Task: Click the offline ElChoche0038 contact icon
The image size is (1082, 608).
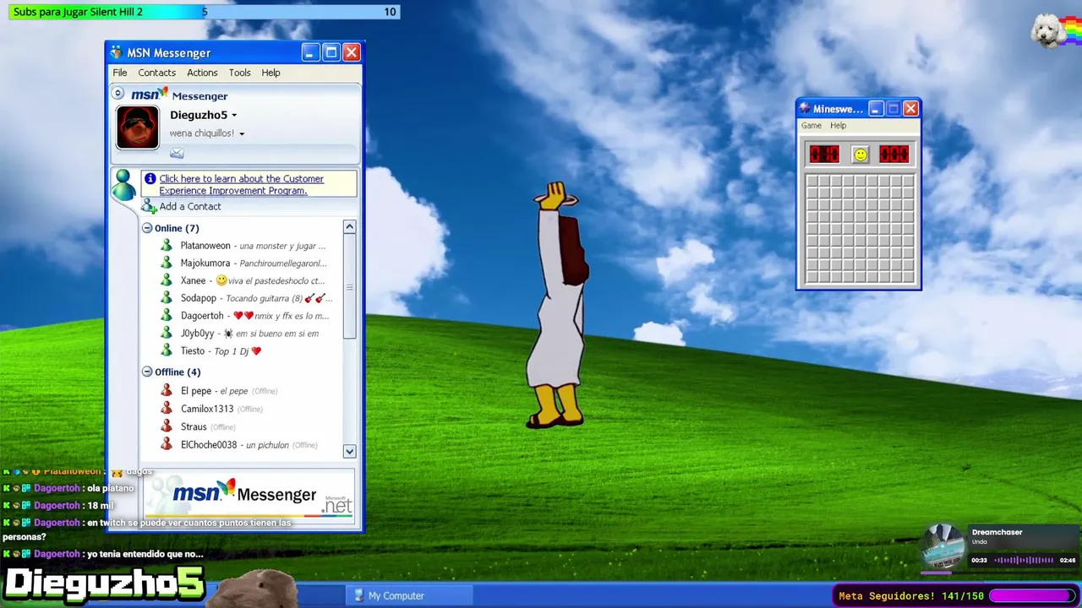Action: pos(167,445)
